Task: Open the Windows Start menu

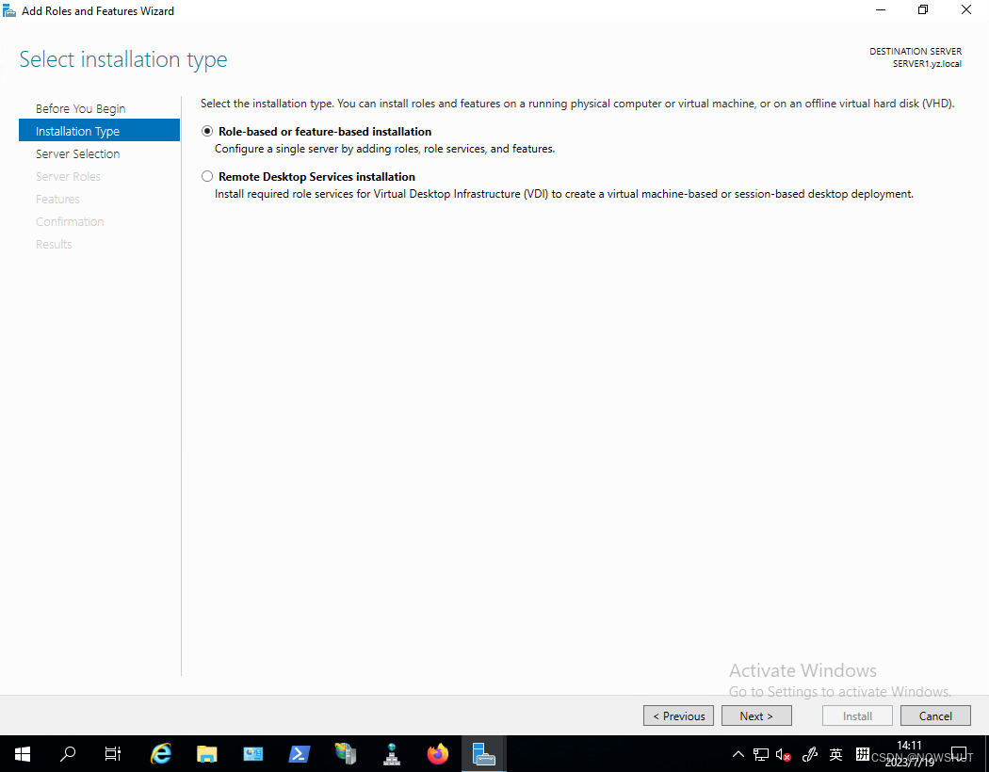Action: (x=23, y=754)
